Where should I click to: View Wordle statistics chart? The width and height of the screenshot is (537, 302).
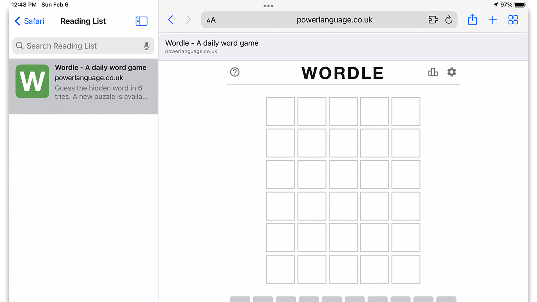point(433,72)
